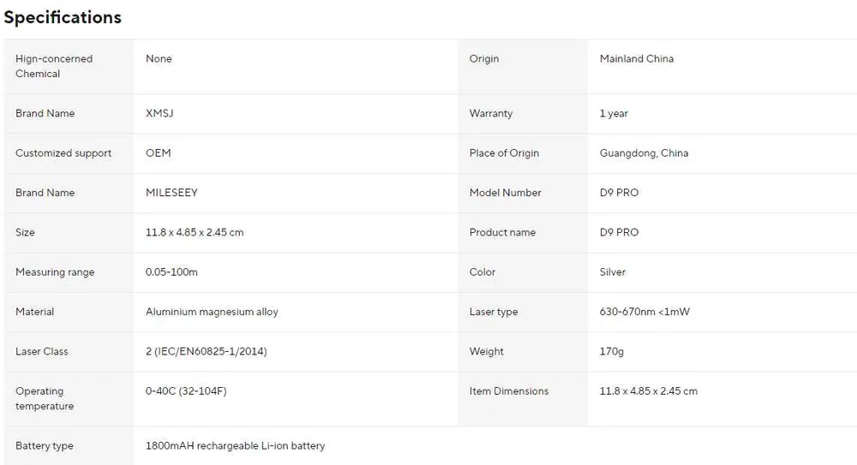
Task: Click the 630-670nm <1mW laser type value
Action: tap(644, 312)
